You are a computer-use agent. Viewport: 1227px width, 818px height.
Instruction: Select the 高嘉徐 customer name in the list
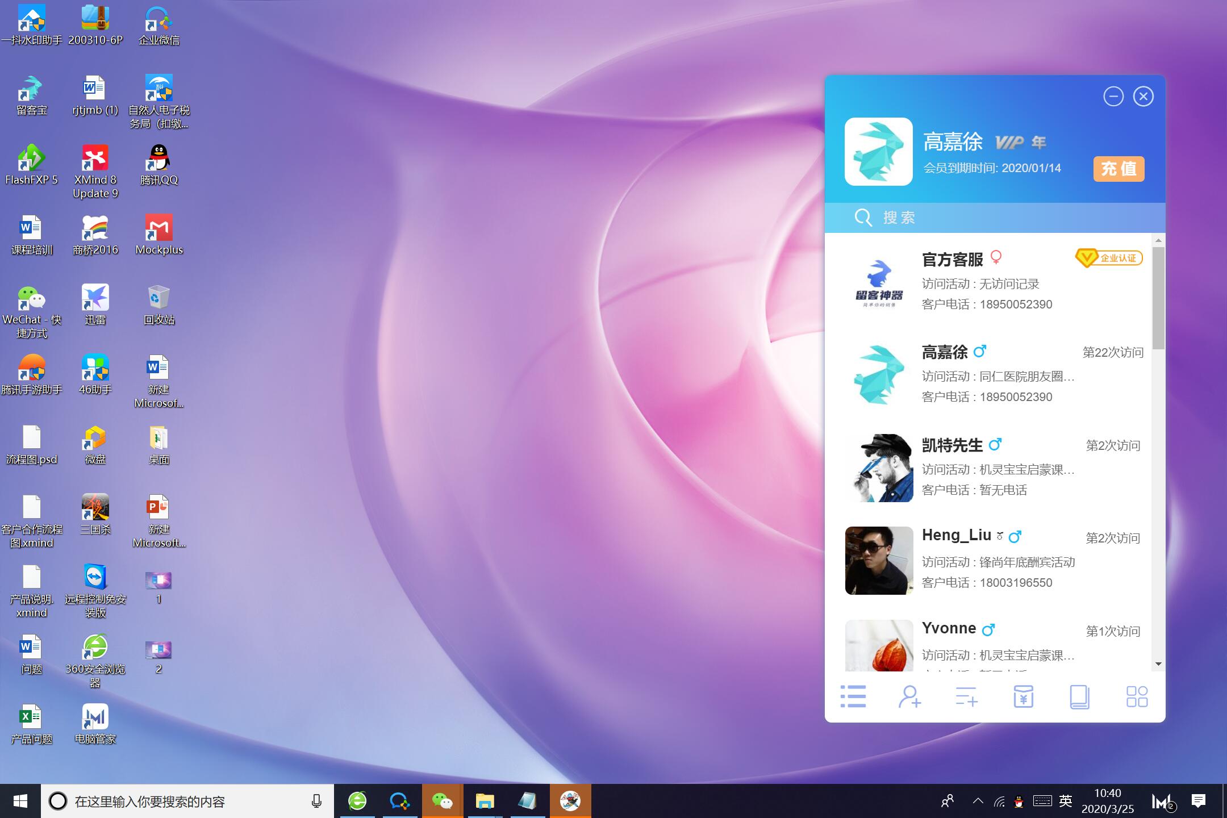click(944, 352)
